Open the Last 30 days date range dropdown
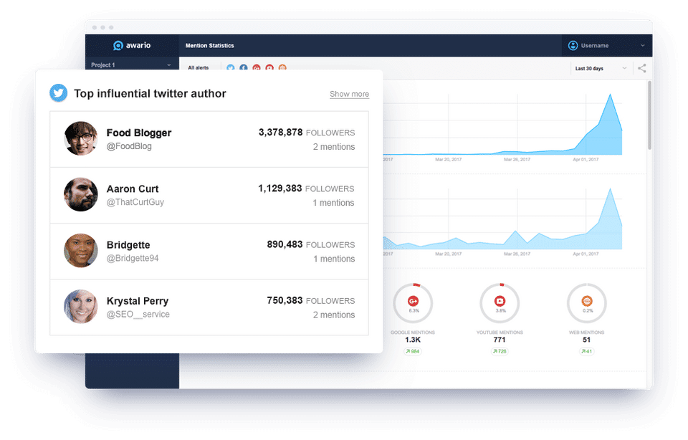This screenshot has height=440, width=688. click(601, 68)
